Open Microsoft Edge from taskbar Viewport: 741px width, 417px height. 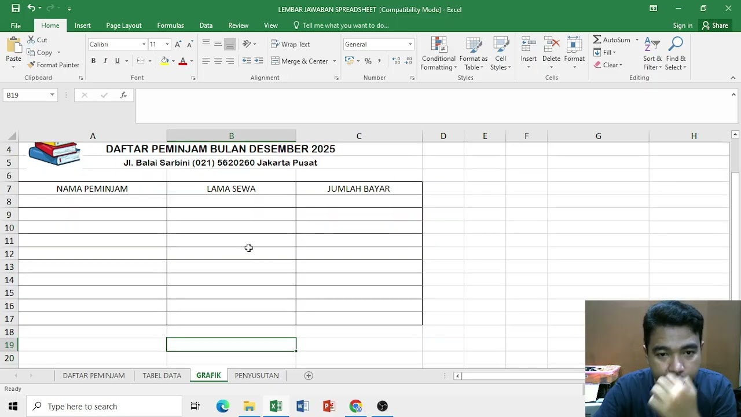click(x=223, y=406)
